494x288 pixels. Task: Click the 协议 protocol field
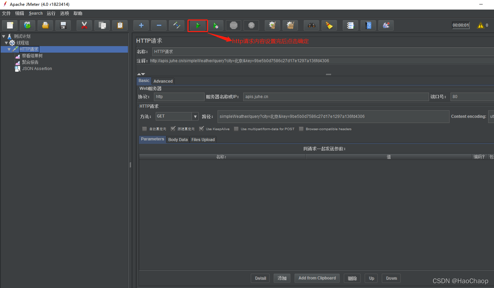click(x=179, y=97)
